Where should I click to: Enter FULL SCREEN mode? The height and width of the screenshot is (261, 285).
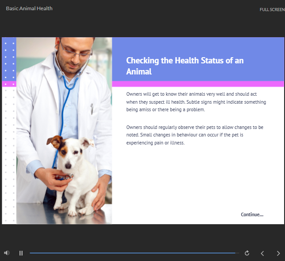272,9
